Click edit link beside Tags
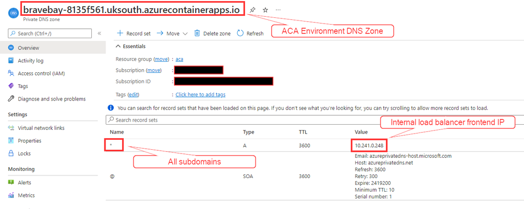 [133, 95]
